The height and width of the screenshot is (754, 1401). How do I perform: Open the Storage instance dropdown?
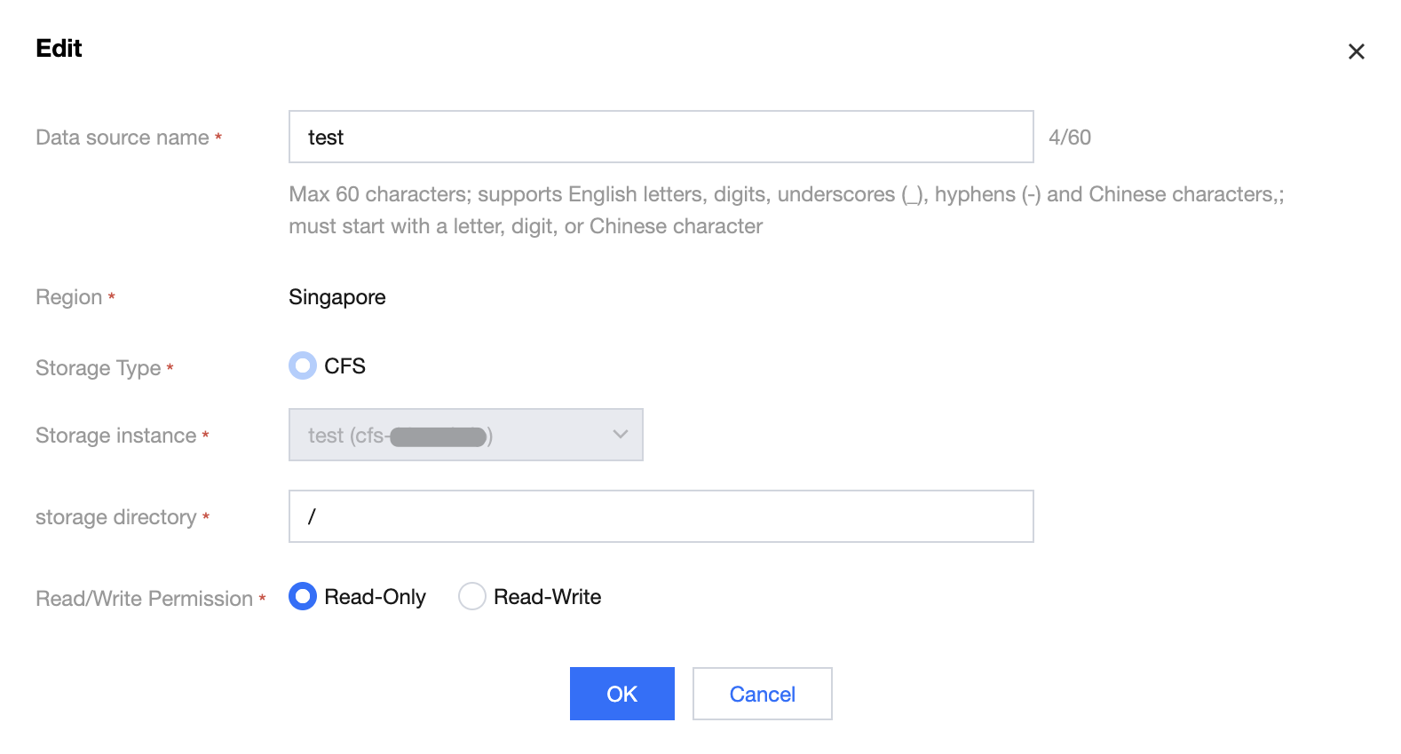[x=465, y=436]
